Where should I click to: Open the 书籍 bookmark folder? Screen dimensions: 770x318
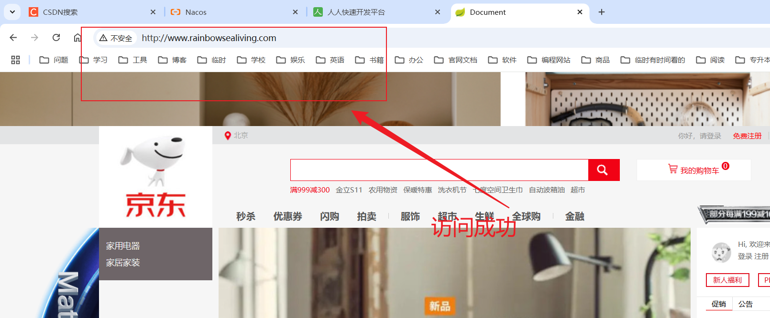coord(369,60)
